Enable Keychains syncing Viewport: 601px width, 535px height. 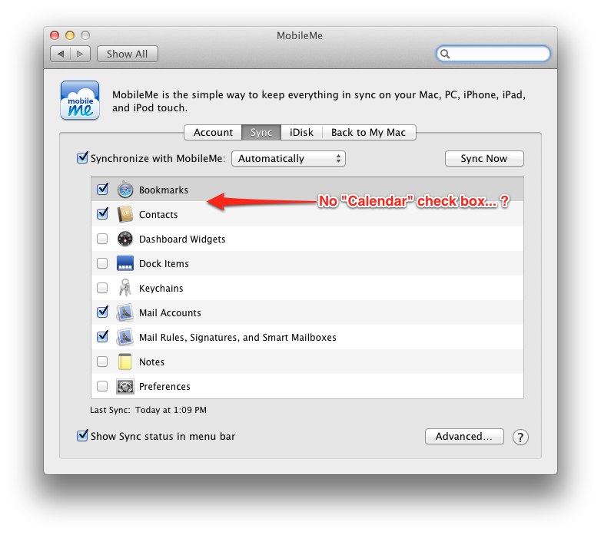pyautogui.click(x=102, y=288)
